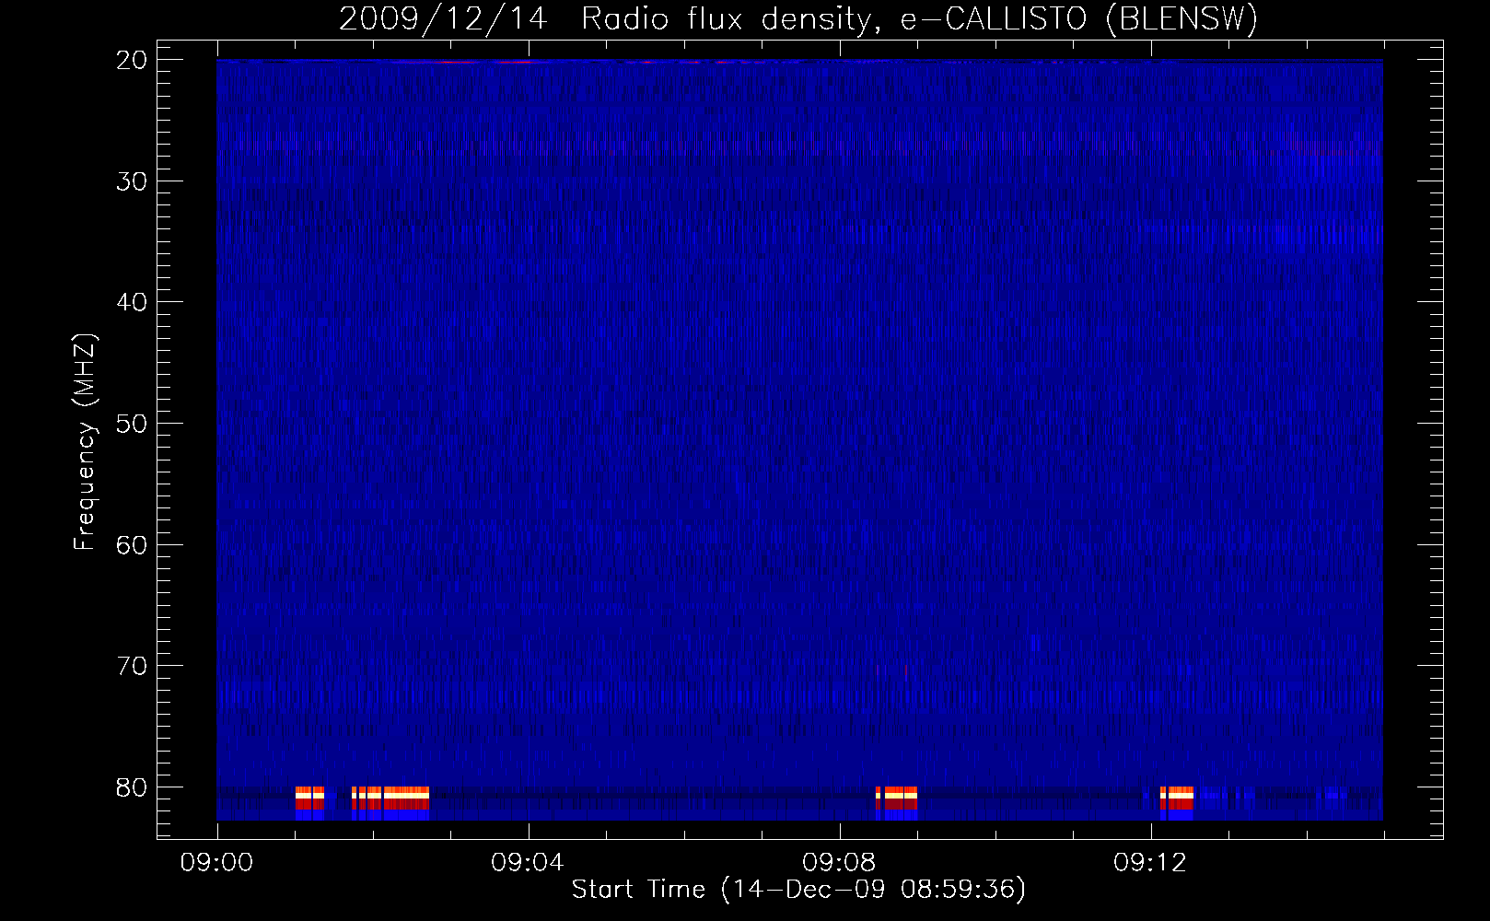Click the 30 frequency tick label
This screenshot has height=921, width=1490.
(131, 181)
